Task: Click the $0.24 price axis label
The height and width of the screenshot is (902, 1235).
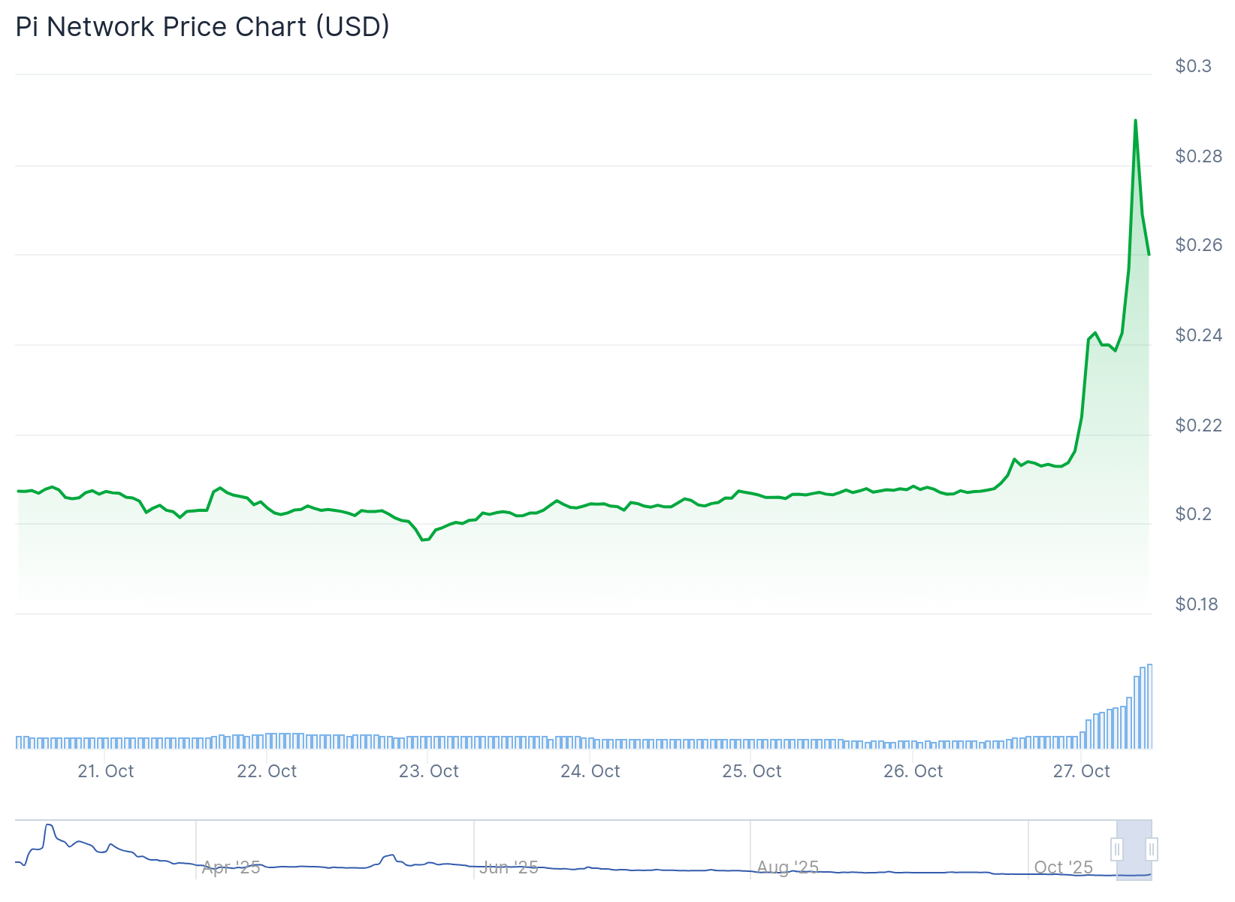Action: (x=1198, y=335)
